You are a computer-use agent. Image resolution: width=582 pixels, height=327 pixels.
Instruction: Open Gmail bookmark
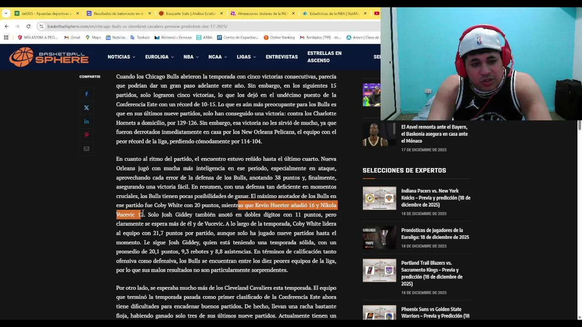[72, 37]
